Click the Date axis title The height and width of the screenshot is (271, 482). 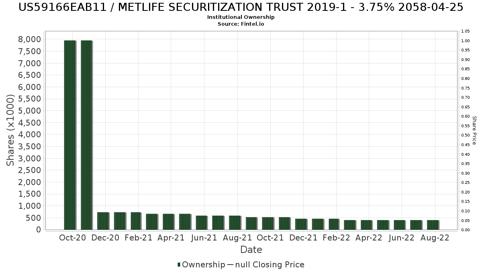(251, 250)
